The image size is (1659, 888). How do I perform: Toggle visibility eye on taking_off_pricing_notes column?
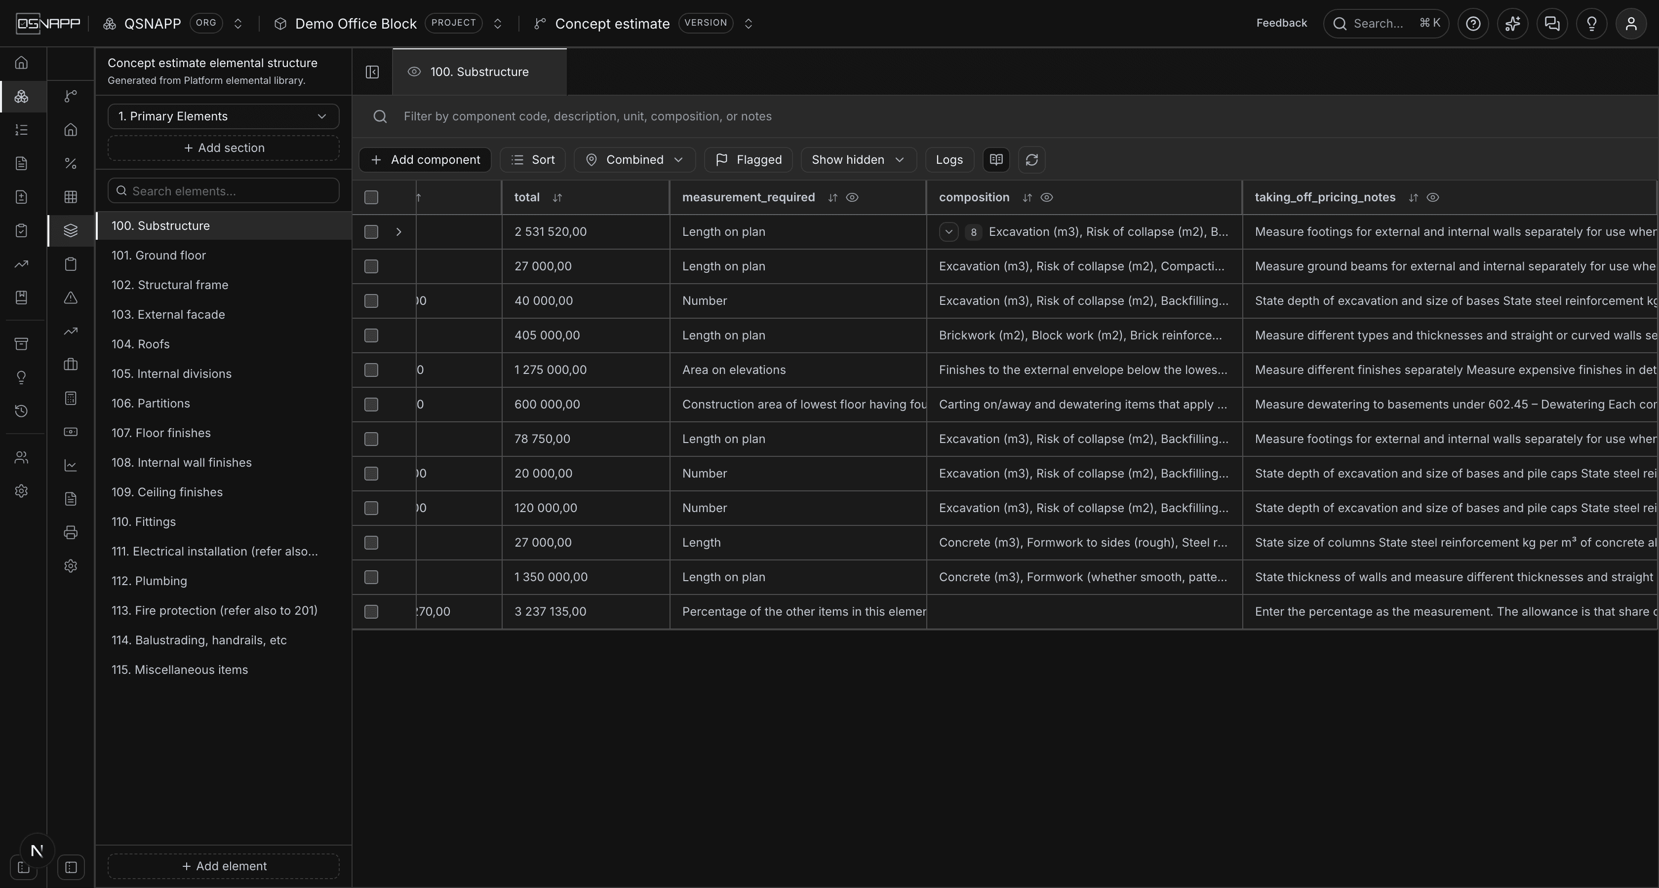coord(1433,197)
